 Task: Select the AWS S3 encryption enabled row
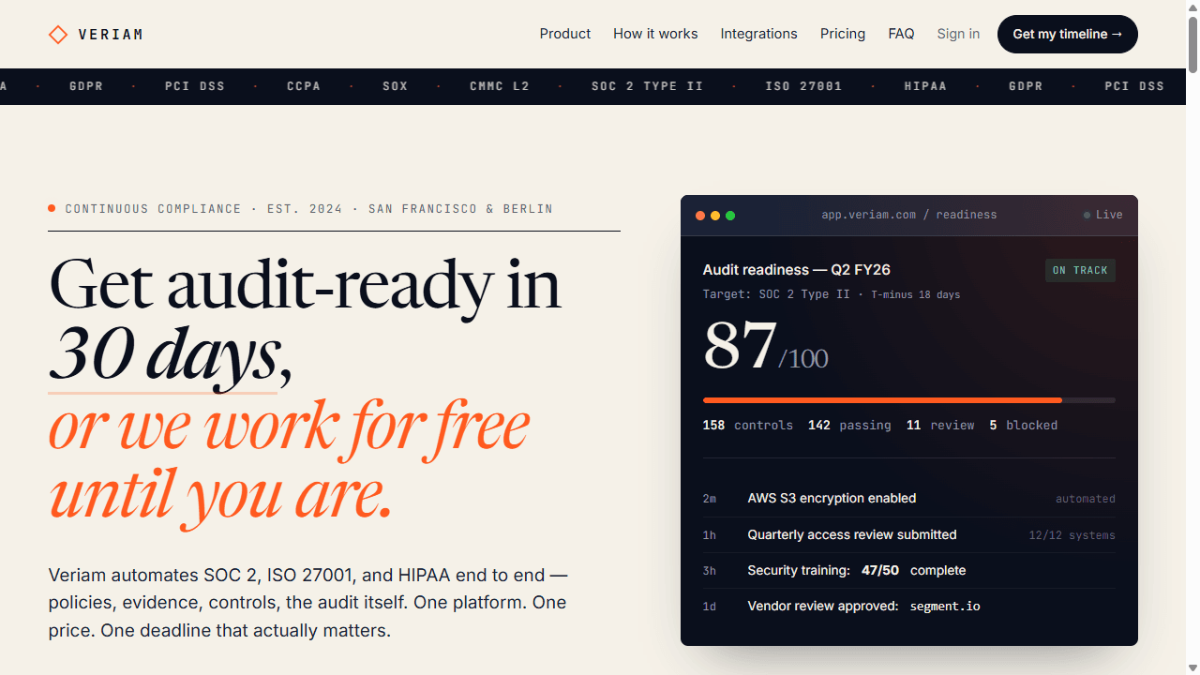pyautogui.click(x=909, y=499)
